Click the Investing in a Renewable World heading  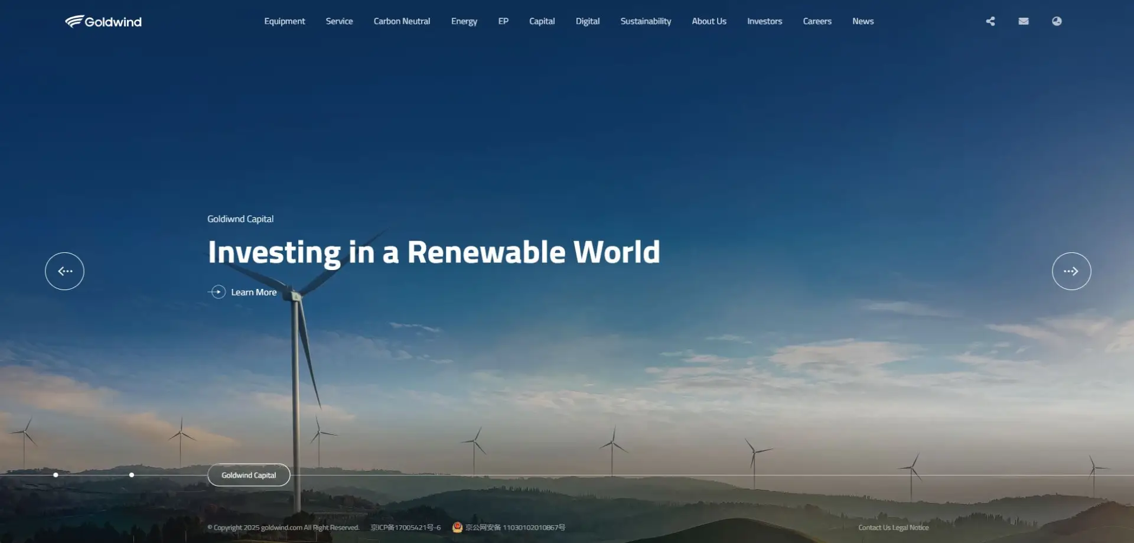pos(434,252)
